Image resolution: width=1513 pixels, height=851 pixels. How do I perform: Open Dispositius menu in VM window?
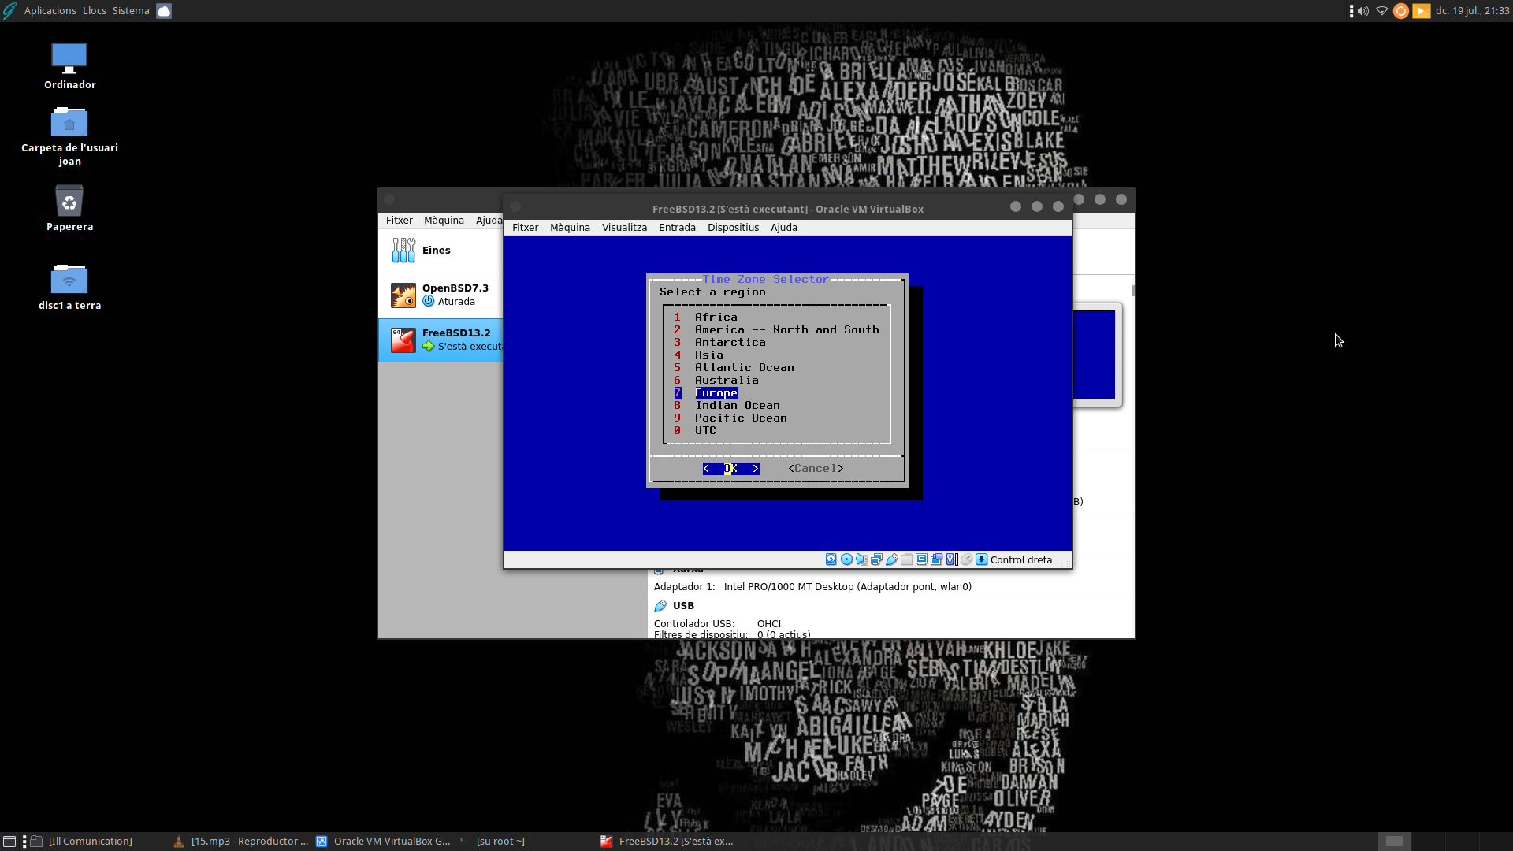733,228
